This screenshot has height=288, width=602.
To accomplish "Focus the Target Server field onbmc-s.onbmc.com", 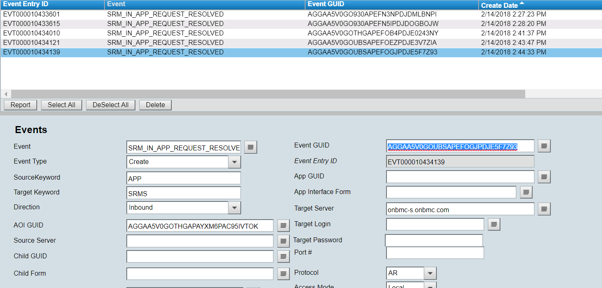I will [x=460, y=209].
